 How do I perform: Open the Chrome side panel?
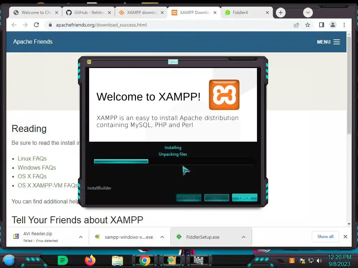(322, 25)
